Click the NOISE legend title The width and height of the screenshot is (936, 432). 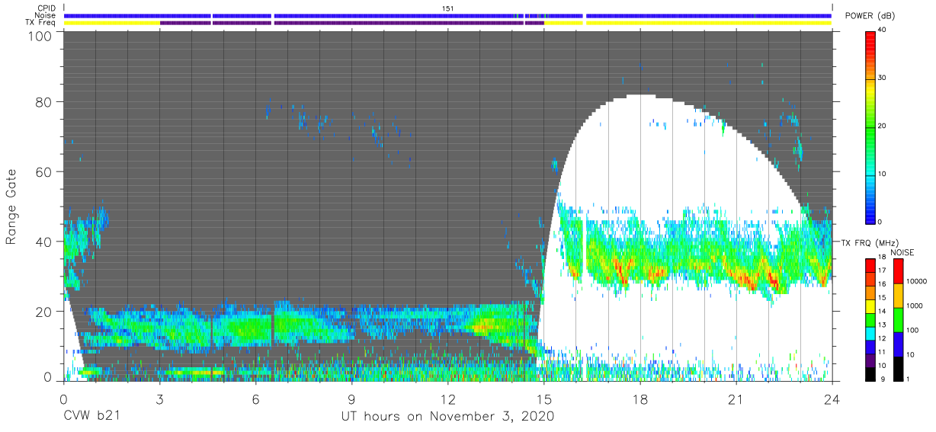tap(902, 252)
